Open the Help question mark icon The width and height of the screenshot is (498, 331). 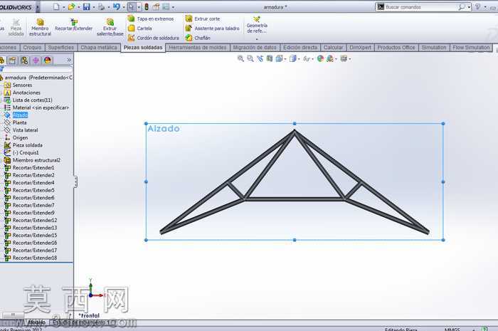[477, 6]
